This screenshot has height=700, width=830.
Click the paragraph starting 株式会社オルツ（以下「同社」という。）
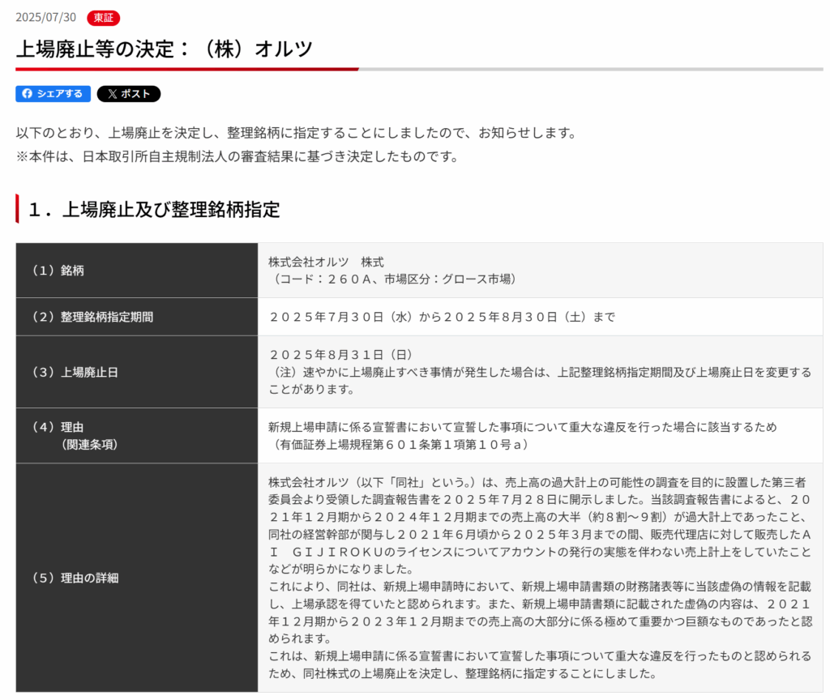[x=540, y=525]
